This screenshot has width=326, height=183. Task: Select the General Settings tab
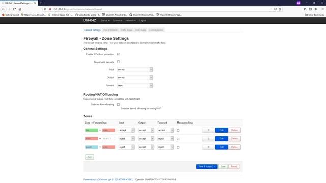click(92, 30)
